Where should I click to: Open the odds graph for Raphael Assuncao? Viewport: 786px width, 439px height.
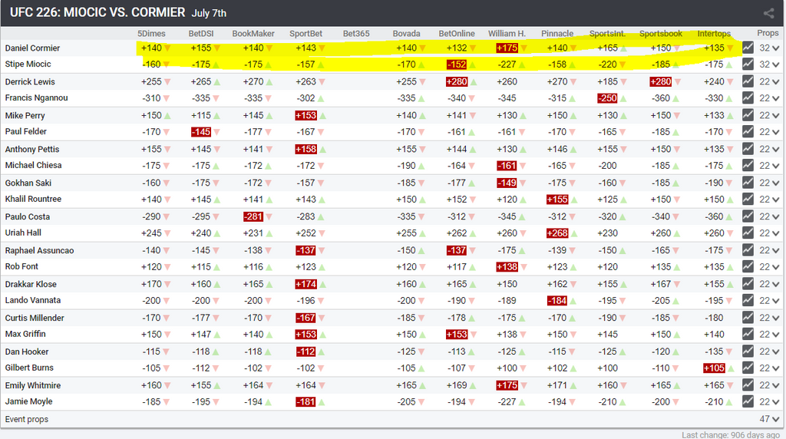click(748, 250)
